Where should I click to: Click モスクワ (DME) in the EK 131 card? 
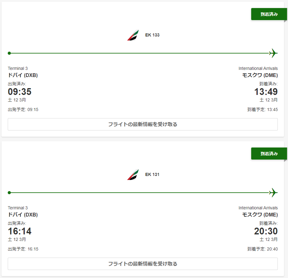(x=260, y=215)
